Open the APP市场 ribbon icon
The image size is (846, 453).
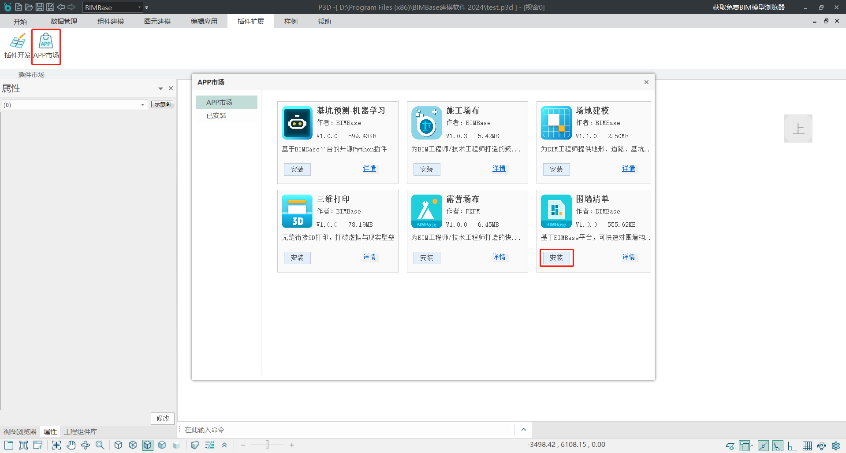(46, 46)
